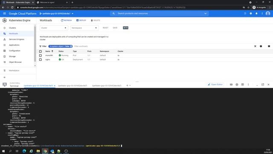Open the column display options icon

(269, 46)
